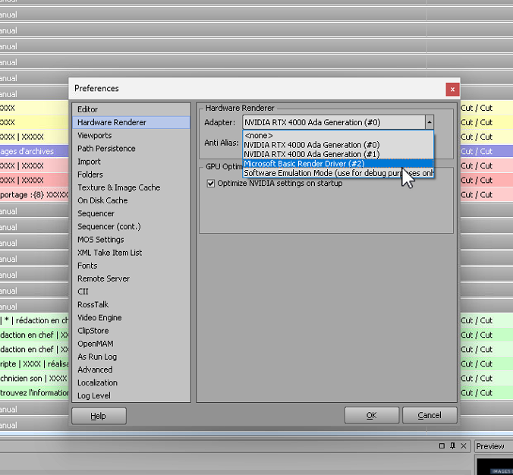Go to Advanced preferences

(x=131, y=370)
